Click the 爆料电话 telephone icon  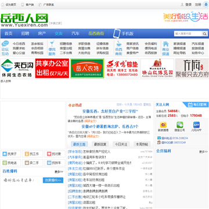(x=159, y=138)
